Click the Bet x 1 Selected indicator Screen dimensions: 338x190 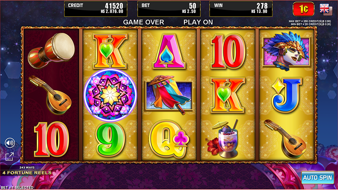click(x=17, y=187)
